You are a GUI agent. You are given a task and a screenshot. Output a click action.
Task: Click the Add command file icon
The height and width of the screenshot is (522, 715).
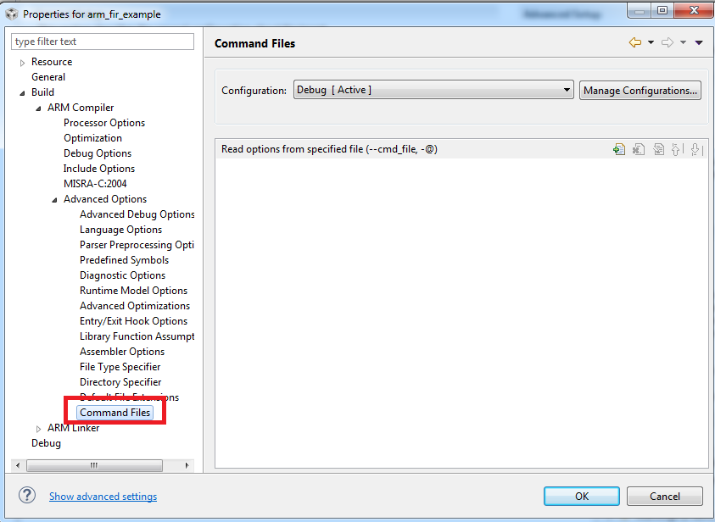pyautogui.click(x=619, y=149)
